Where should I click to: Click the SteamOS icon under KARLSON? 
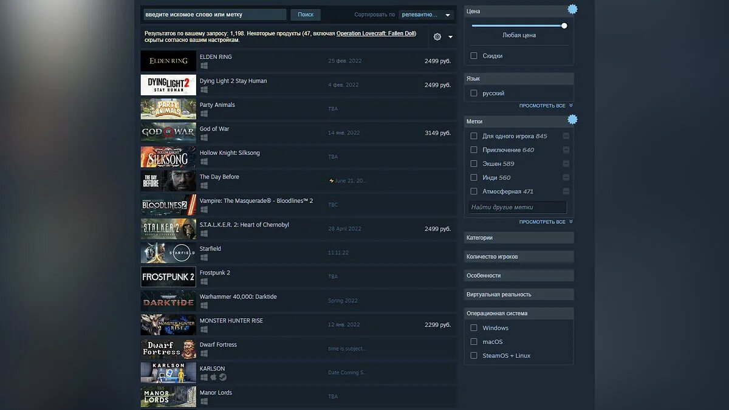pyautogui.click(x=223, y=377)
